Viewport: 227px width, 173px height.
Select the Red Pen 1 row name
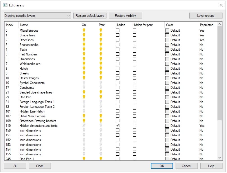pyautogui.click(x=27, y=159)
